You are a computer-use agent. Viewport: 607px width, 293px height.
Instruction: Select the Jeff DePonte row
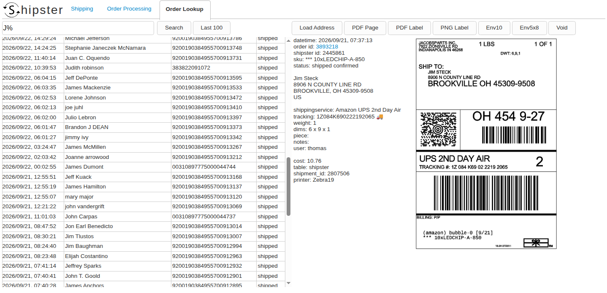(x=144, y=78)
